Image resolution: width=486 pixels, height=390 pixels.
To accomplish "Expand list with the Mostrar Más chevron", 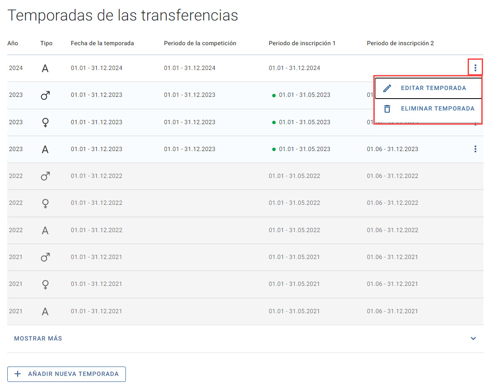I will click(x=473, y=338).
